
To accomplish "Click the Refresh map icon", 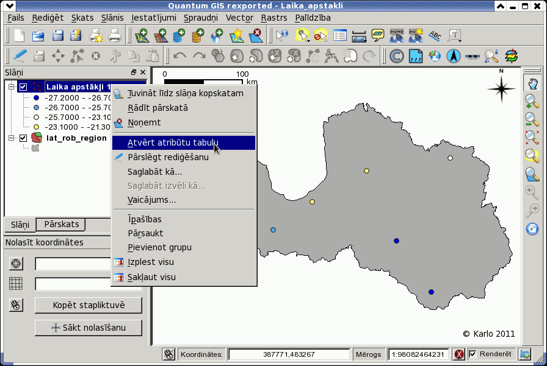I will point(532,229).
